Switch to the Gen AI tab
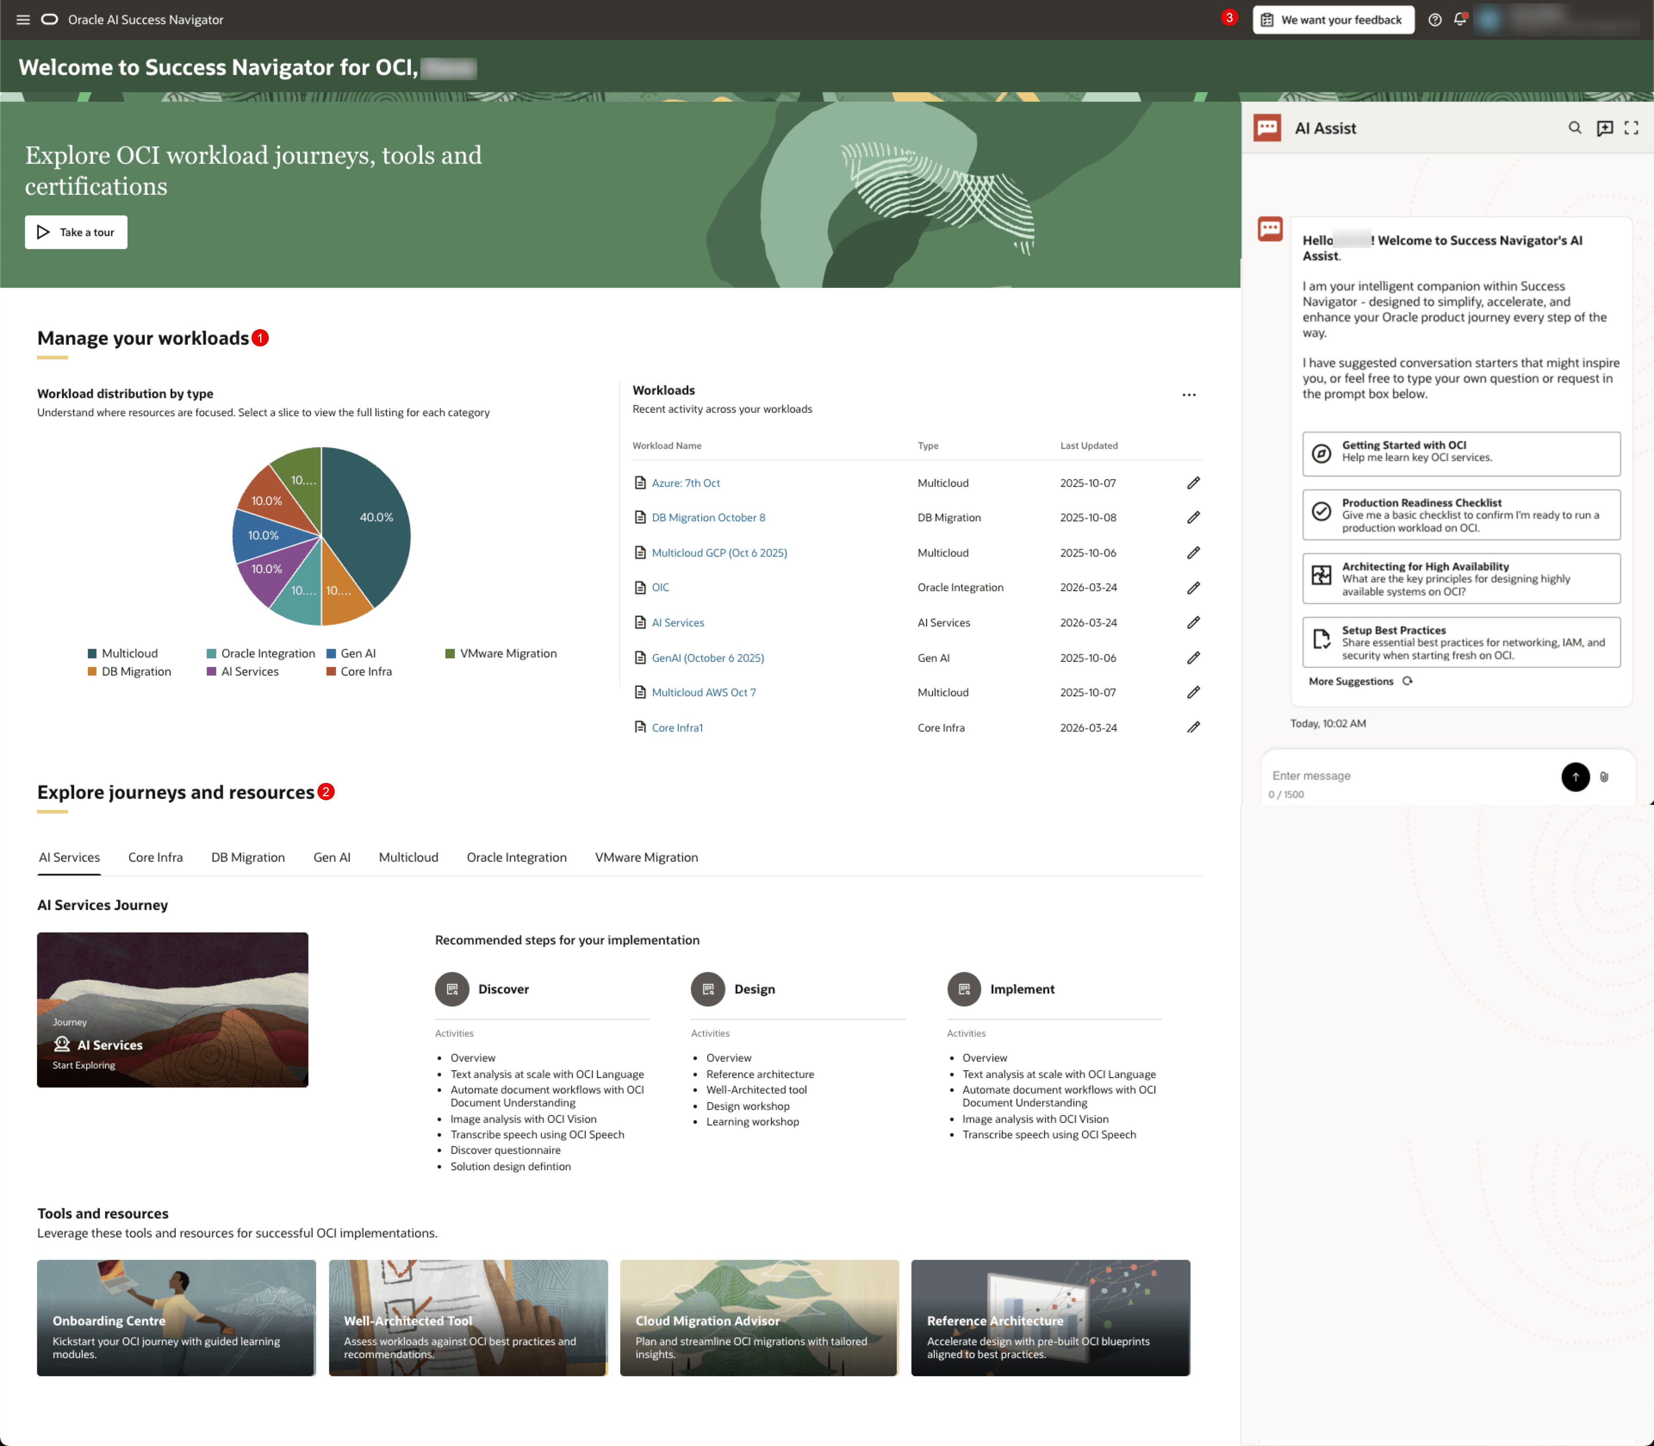Viewport: 1654px width, 1446px height. click(331, 857)
